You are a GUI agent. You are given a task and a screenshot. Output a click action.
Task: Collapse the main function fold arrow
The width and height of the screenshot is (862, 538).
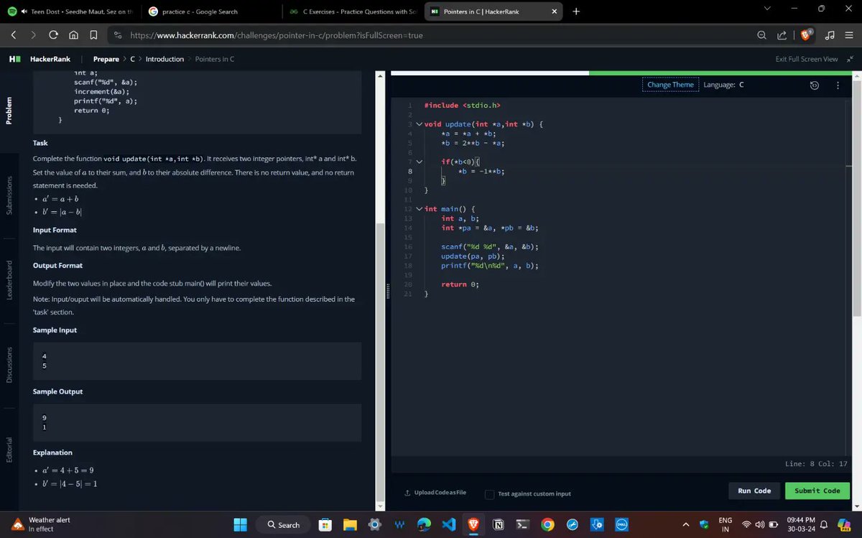[419, 209]
